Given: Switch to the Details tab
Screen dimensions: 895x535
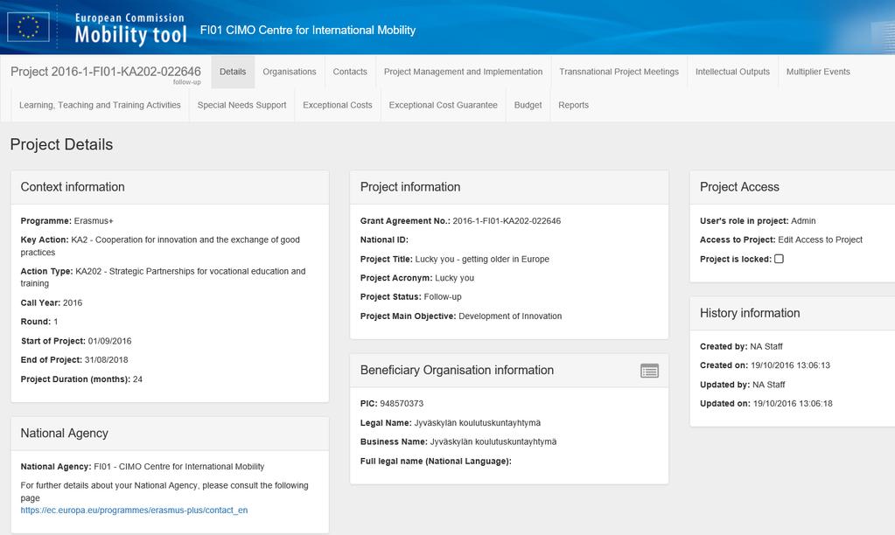Looking at the screenshot, I should [233, 72].
